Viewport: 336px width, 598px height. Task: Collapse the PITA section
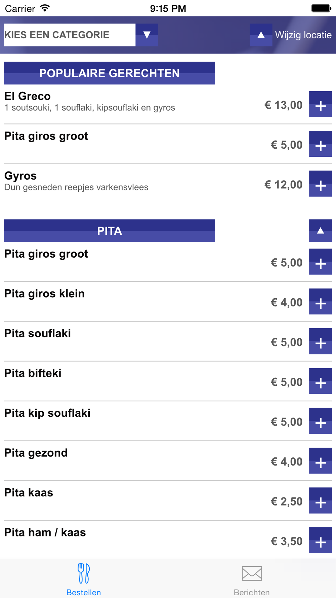320,231
